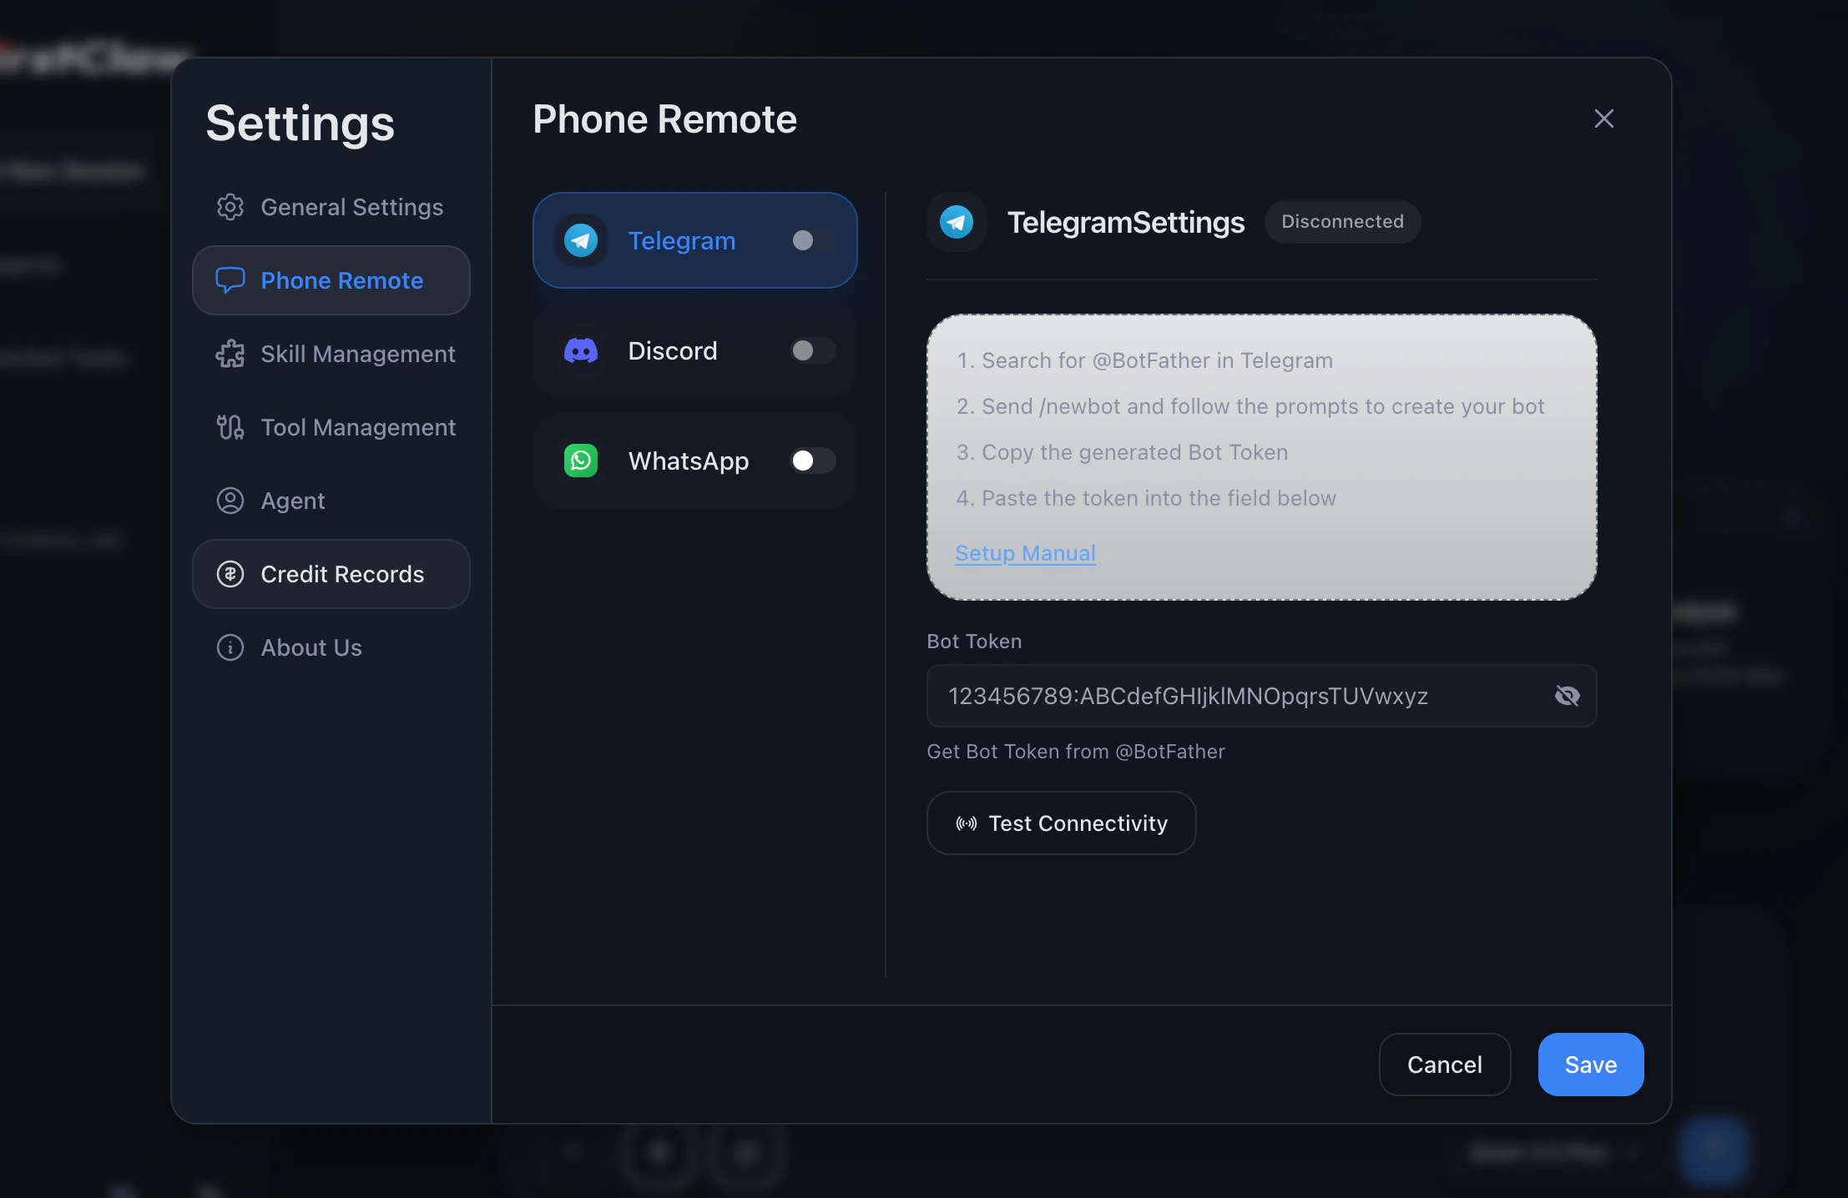Viewport: 1848px width, 1198px height.
Task: Click the Telegram icon in TelegramSettings header
Action: tap(957, 222)
